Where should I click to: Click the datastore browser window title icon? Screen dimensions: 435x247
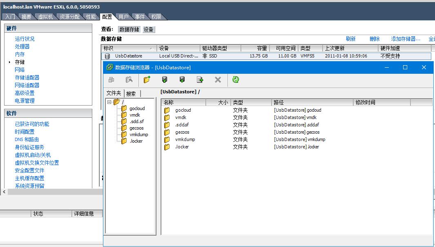(109, 67)
